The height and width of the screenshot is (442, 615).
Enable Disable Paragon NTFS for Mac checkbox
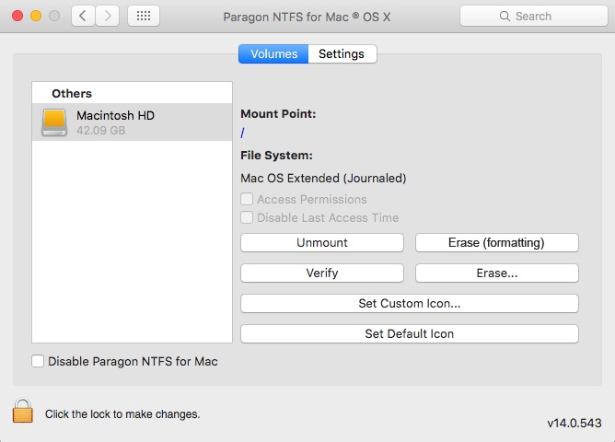click(38, 362)
